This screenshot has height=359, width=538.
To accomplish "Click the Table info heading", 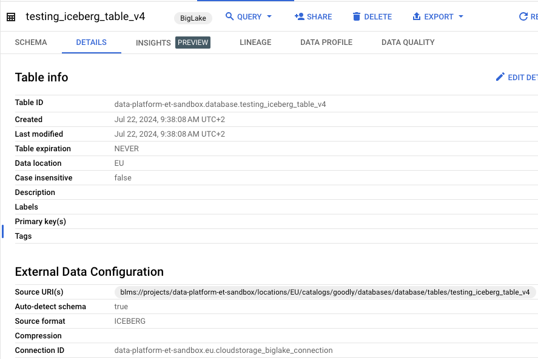I will pyautogui.click(x=41, y=77).
